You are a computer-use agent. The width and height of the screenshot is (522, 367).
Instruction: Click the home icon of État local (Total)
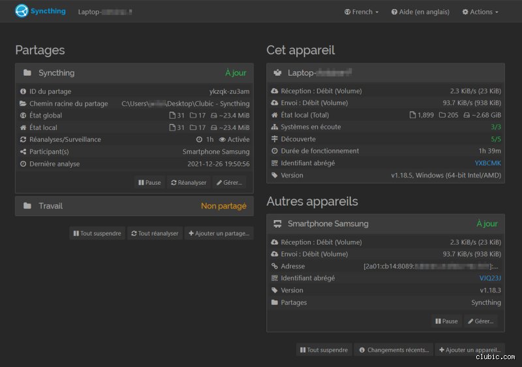[x=274, y=115]
